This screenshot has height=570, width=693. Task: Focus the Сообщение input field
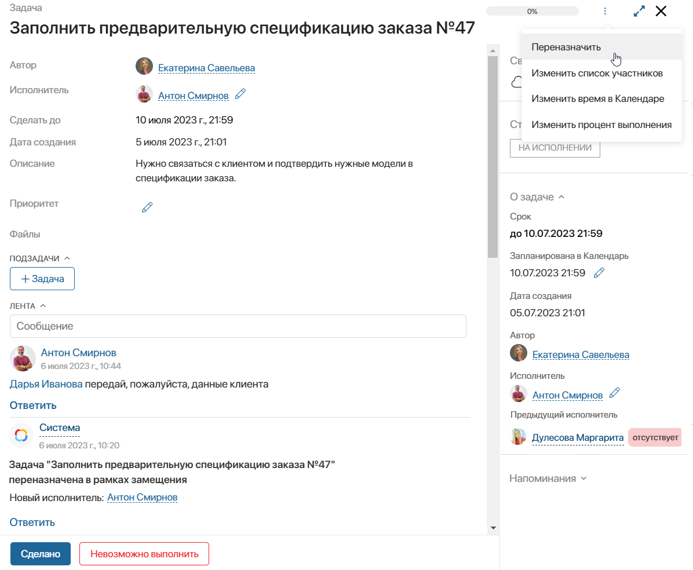coord(238,326)
